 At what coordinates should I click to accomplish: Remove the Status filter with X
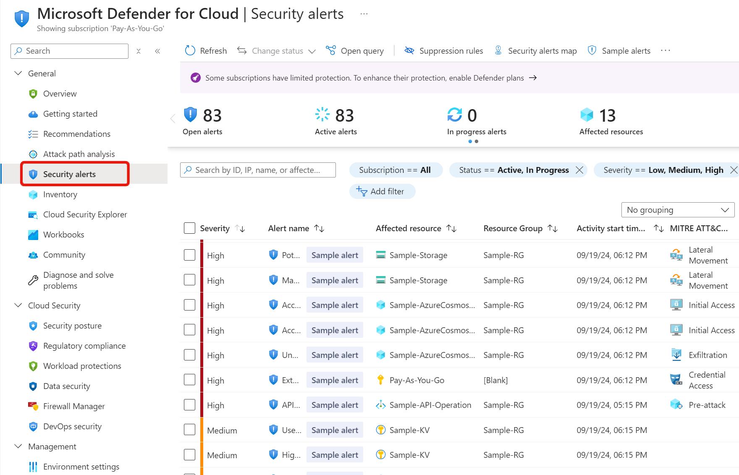tap(579, 170)
